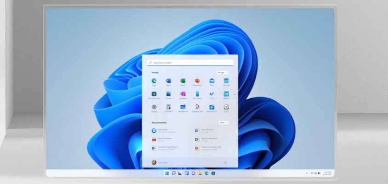The image size is (388, 184).
Task: Click the pinned apps page indicator dot
Action: tap(235, 95)
